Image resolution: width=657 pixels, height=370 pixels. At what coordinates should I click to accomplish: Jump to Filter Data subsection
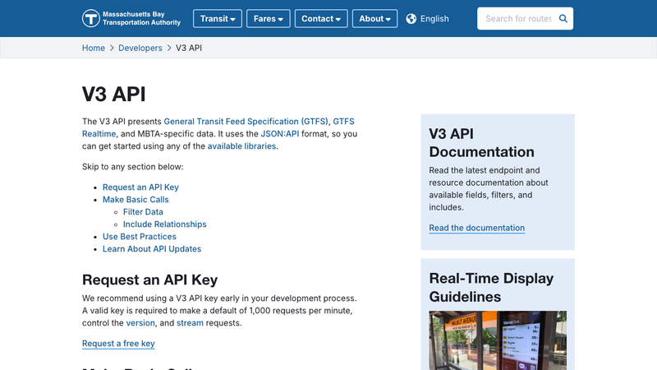pos(143,211)
